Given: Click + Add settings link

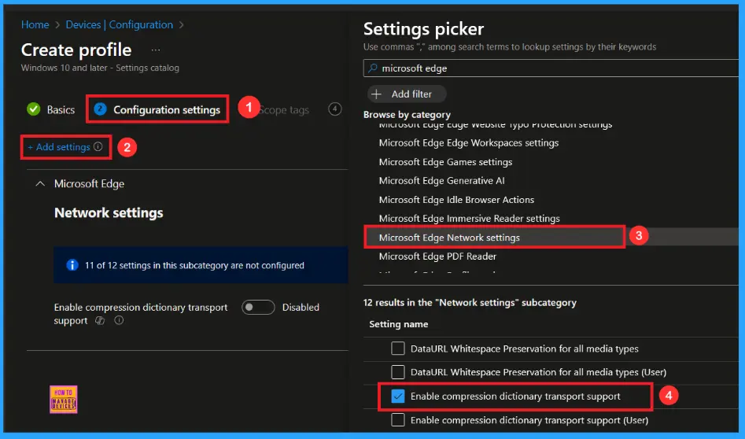Looking at the screenshot, I should point(59,147).
